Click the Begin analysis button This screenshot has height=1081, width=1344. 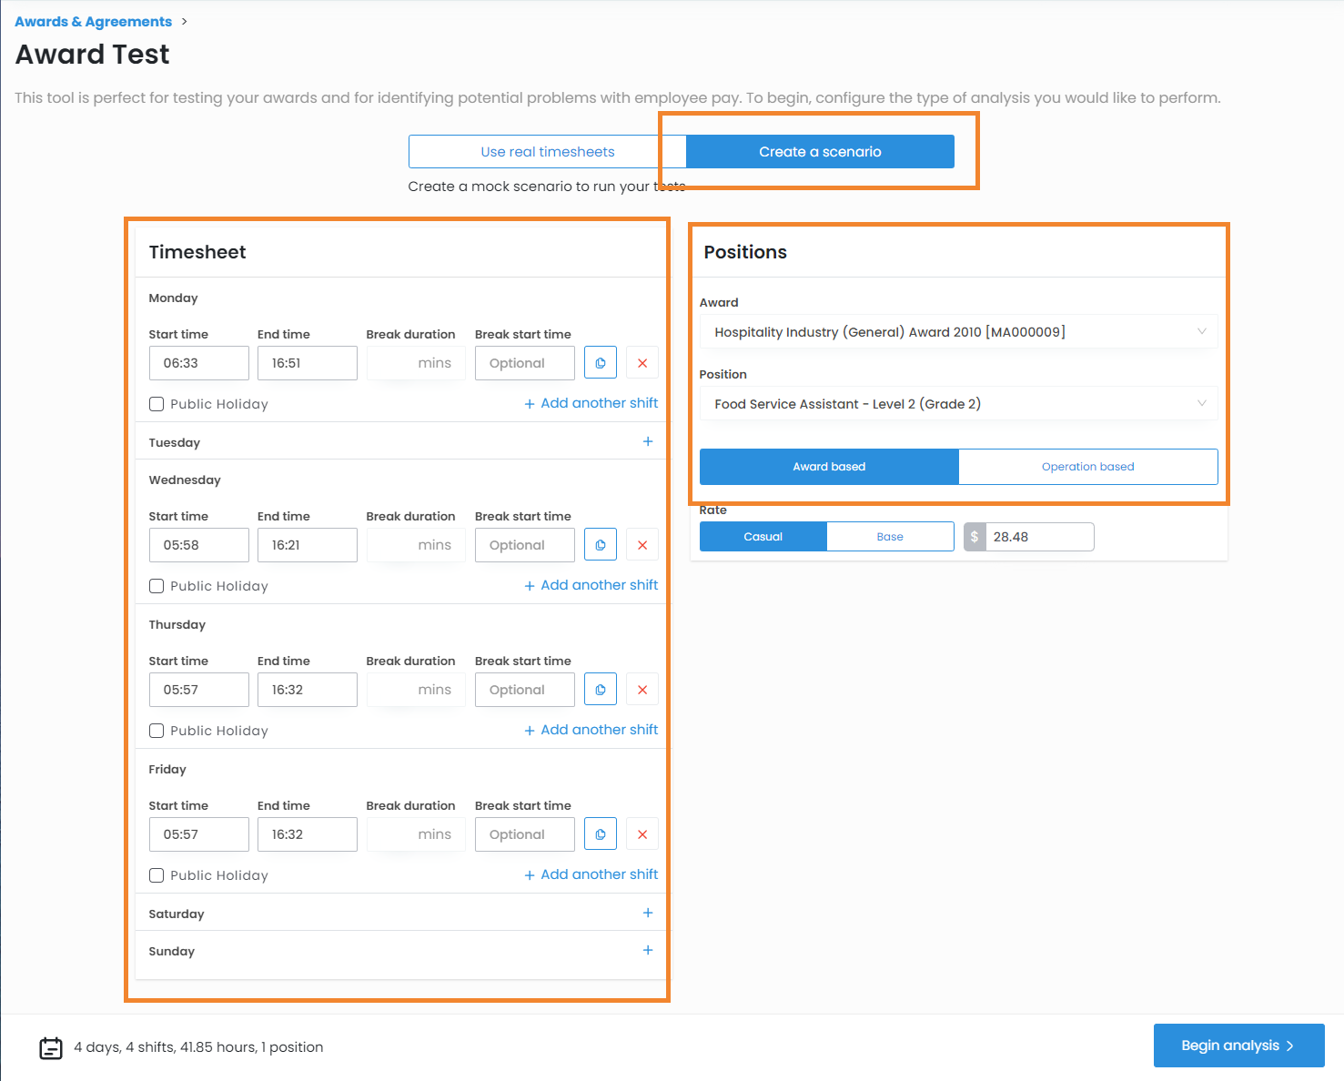1238,1046
